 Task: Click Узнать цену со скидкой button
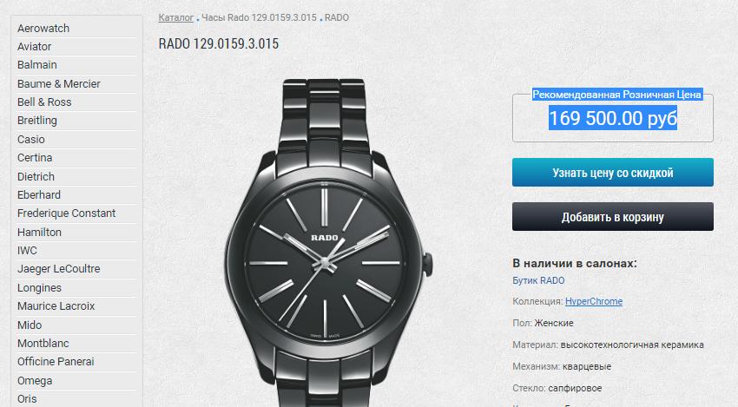613,172
